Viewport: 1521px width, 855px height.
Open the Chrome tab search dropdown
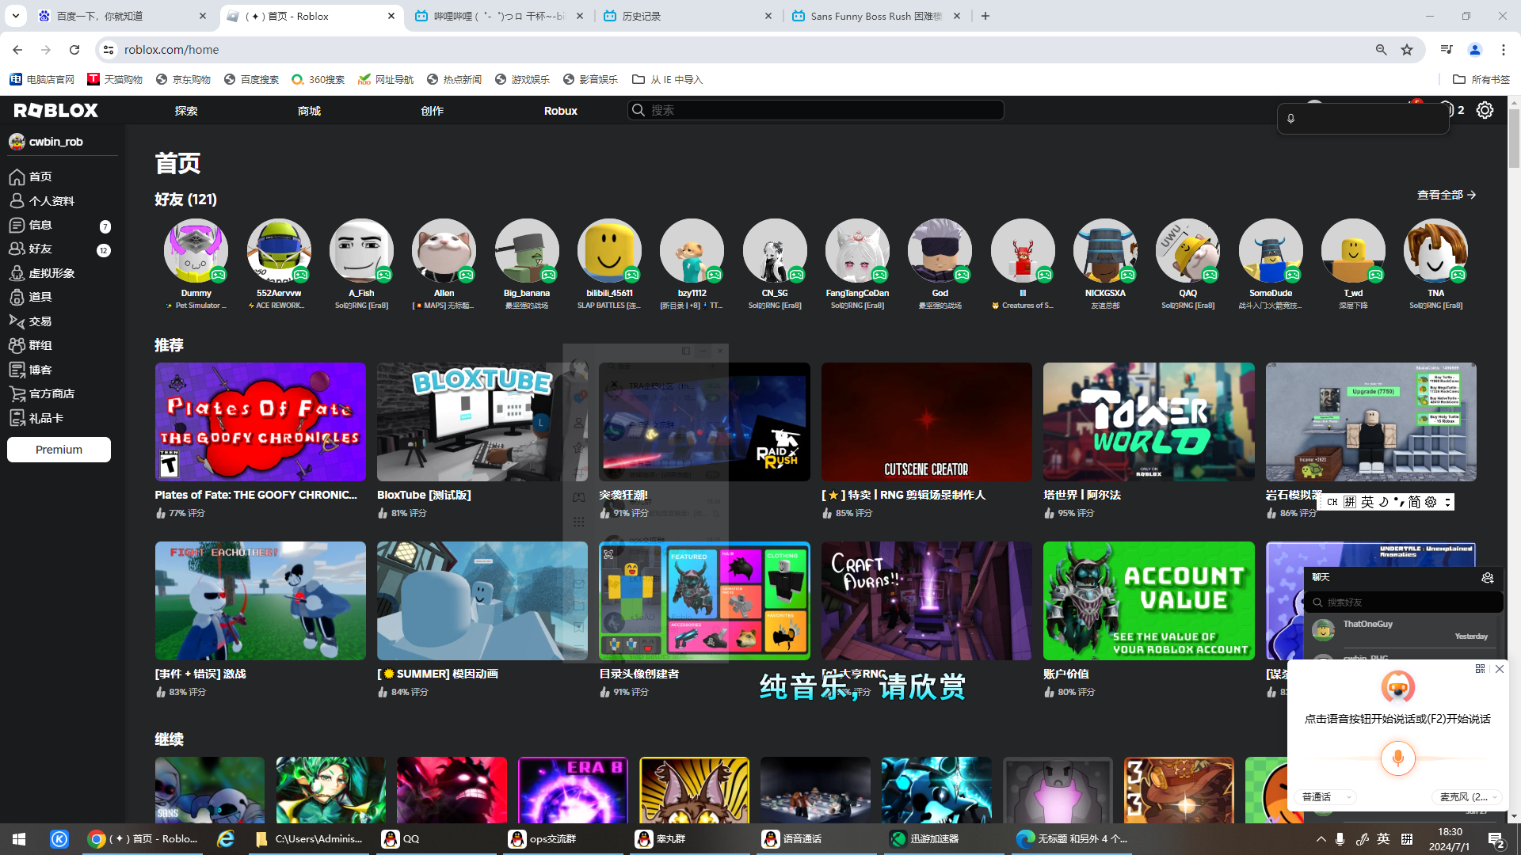coord(15,16)
